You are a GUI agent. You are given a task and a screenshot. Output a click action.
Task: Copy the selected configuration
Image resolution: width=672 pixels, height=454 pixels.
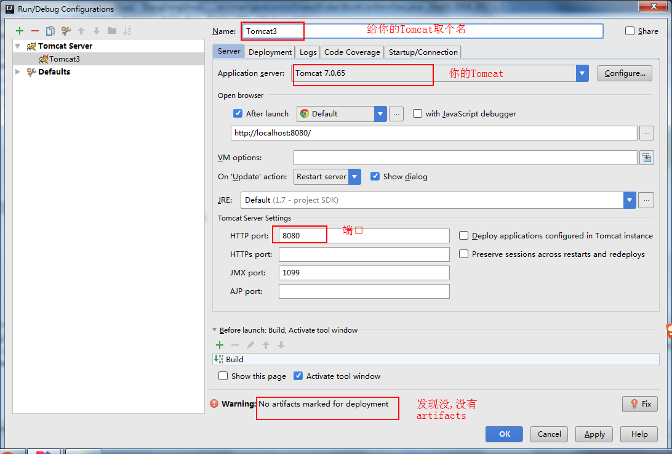50,30
